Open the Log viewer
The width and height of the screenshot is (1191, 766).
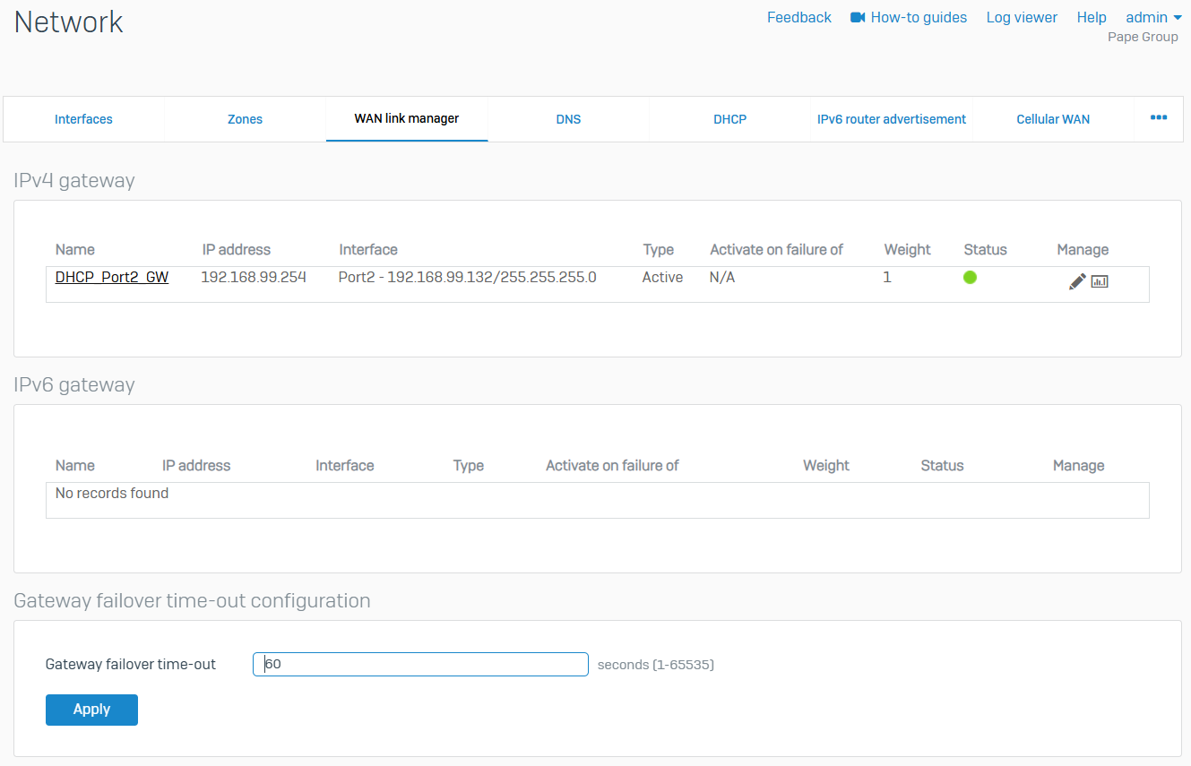(1022, 18)
